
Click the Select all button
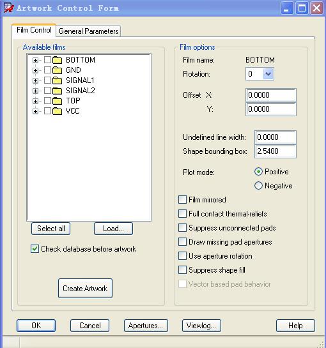coord(51,229)
